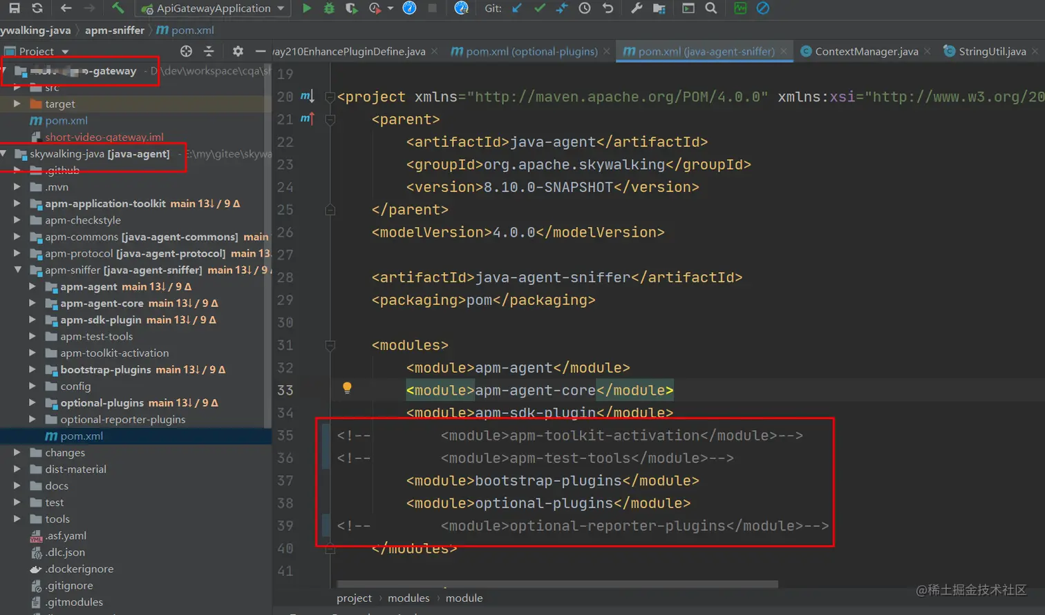Click the Git rollback icon
The image size is (1045, 615).
coord(608,8)
